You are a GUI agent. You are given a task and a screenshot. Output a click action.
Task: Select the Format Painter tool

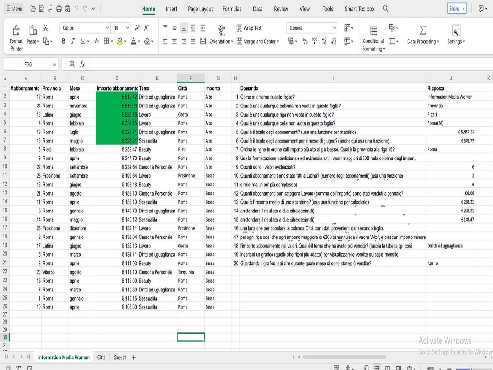tap(16, 38)
